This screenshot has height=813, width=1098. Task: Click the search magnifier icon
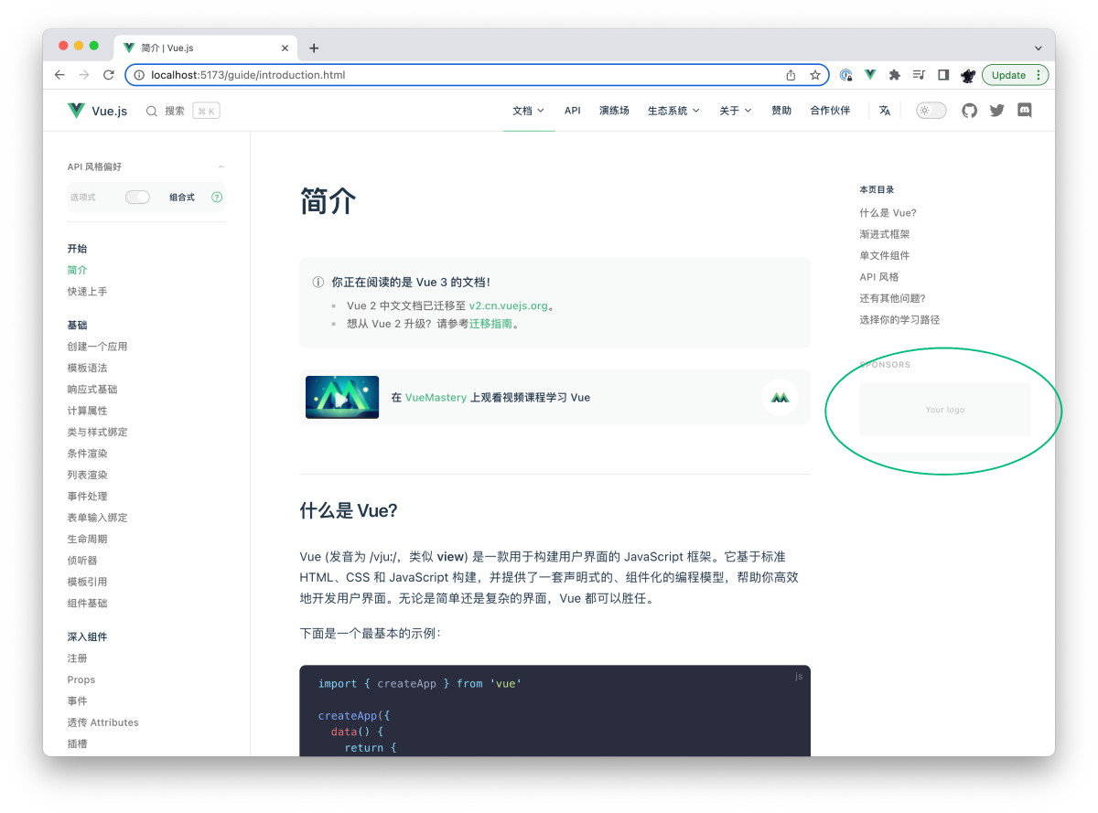(x=152, y=110)
